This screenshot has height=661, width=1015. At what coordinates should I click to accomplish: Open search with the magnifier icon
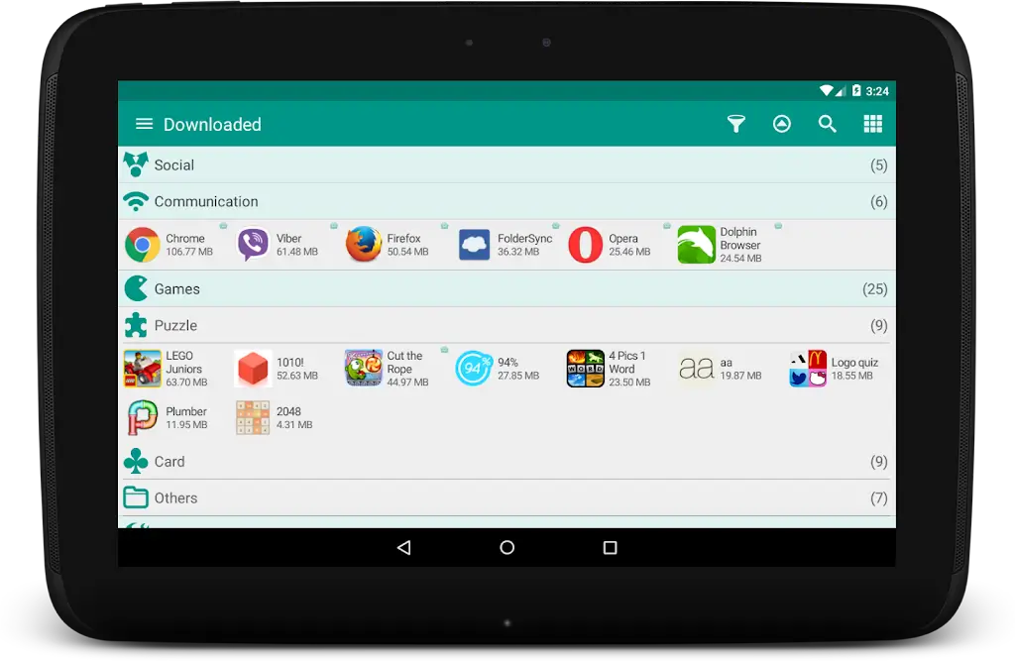pos(828,124)
